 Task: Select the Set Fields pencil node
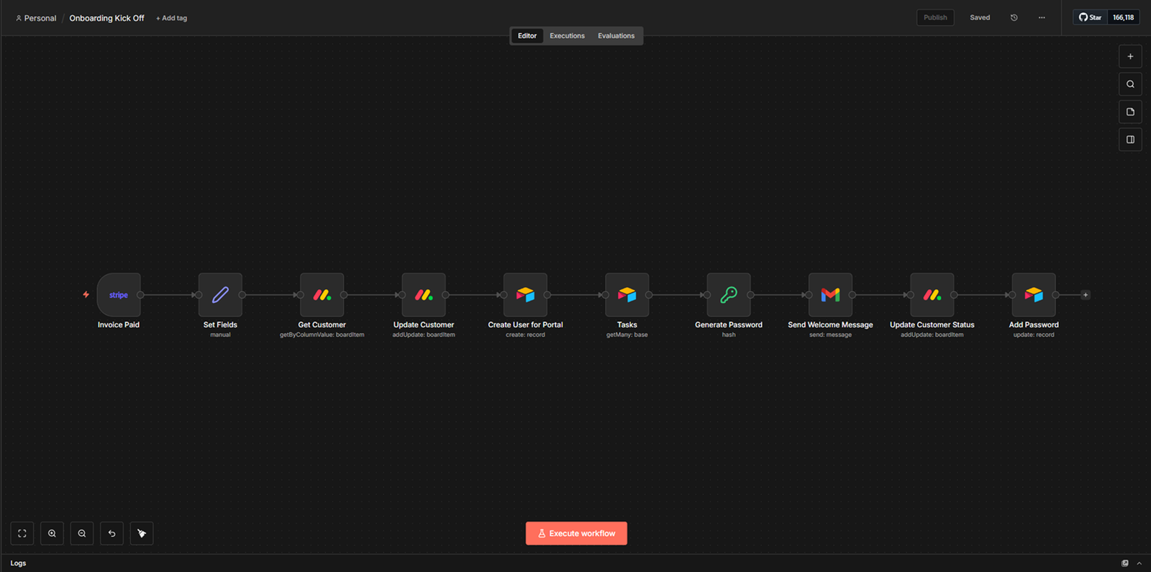tap(220, 295)
